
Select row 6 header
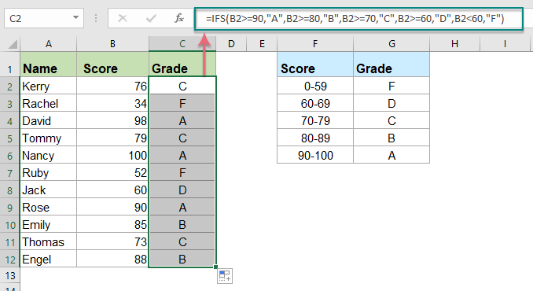(10, 156)
